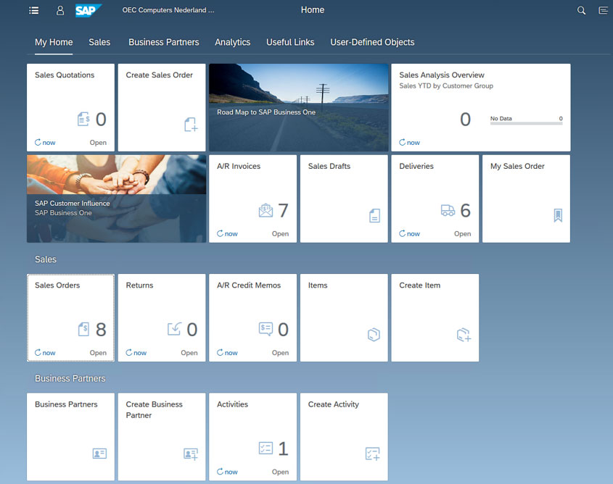Click the Items cube icon
Image resolution: width=613 pixels, height=484 pixels.
[374, 335]
